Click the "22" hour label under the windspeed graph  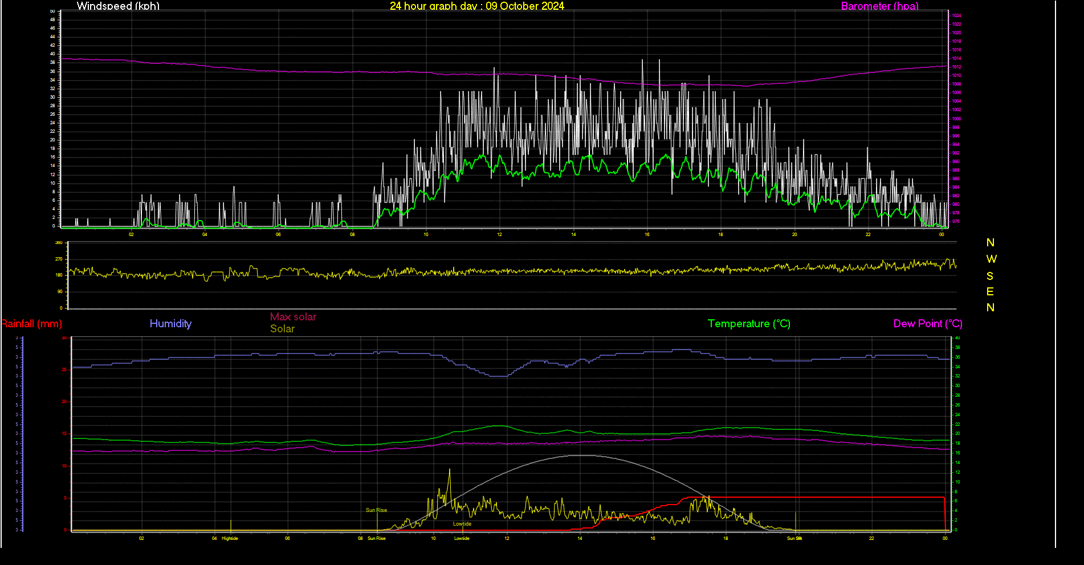click(x=868, y=234)
